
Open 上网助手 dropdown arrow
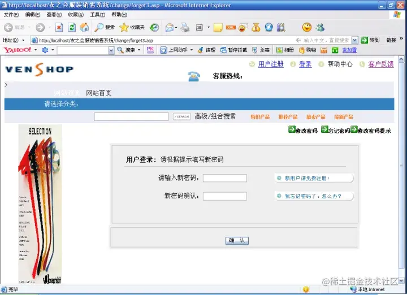pyautogui.click(x=192, y=50)
